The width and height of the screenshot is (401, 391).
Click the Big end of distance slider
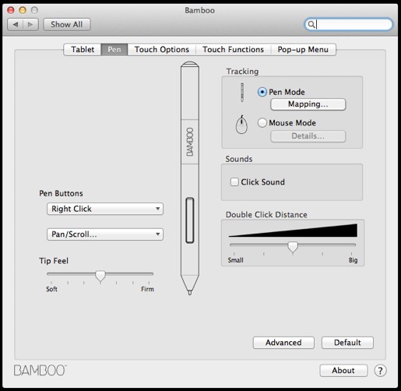point(353,260)
